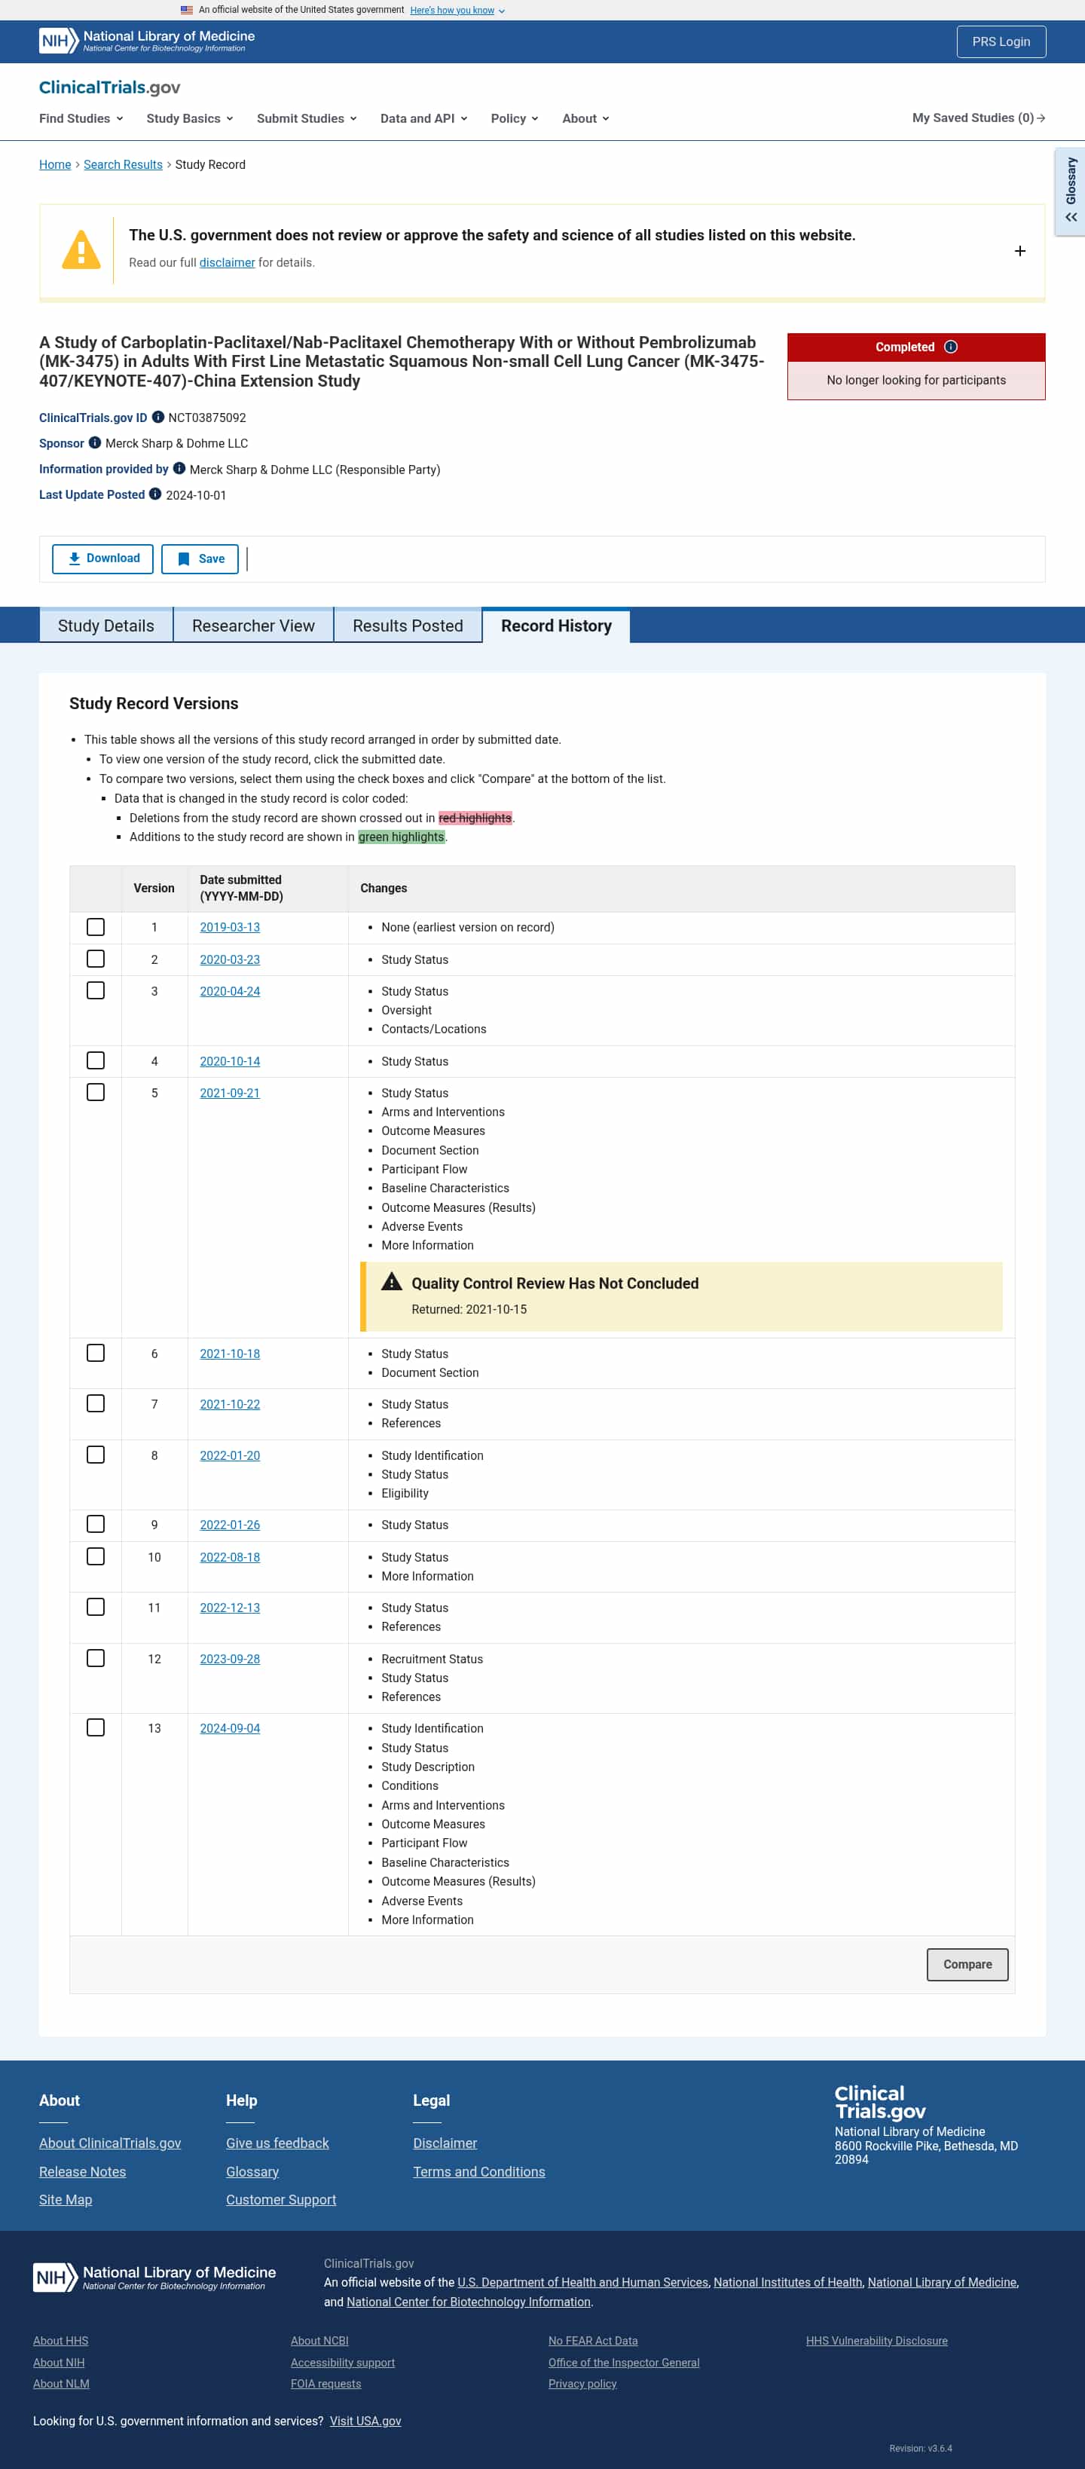Open version submitted 2021-09-21
Image resolution: width=1085 pixels, height=2469 pixels.
[229, 1093]
